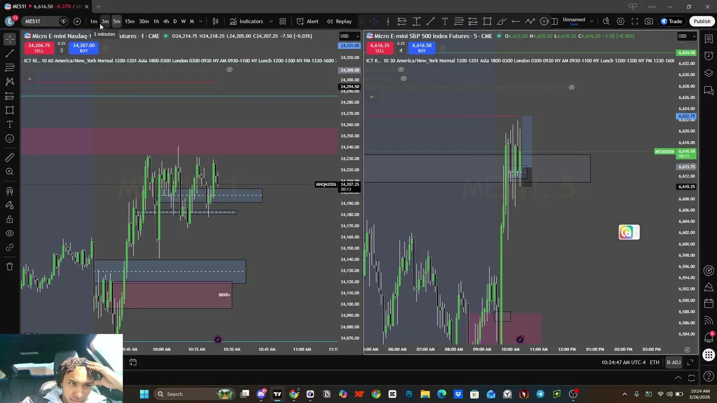Pick the vertical line tool in the floating toolbar
The image size is (717, 403).
pyautogui.click(x=388, y=21)
